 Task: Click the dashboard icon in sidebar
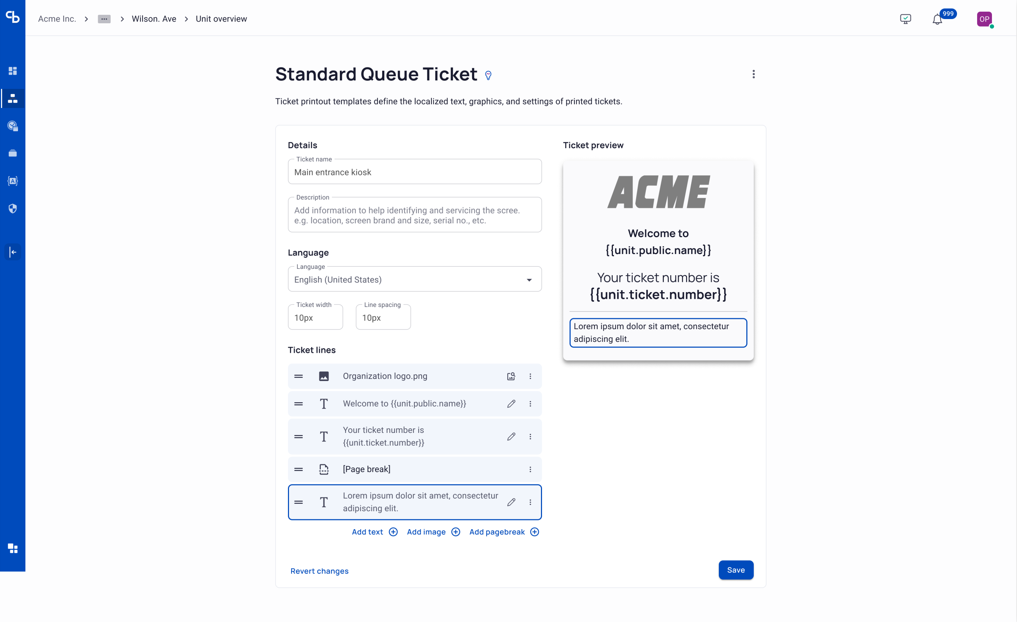click(13, 71)
